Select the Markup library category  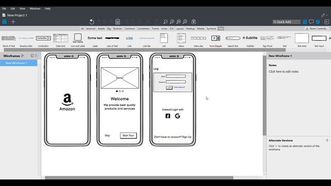[190, 28]
